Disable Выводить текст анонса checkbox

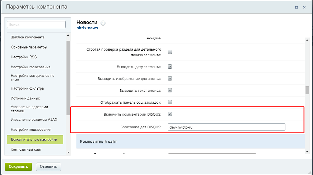(x=170, y=90)
